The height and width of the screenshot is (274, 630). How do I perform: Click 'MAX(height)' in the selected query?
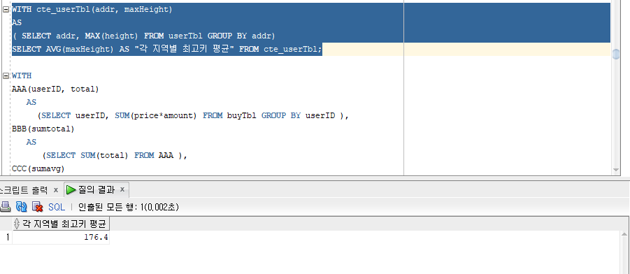(x=112, y=36)
